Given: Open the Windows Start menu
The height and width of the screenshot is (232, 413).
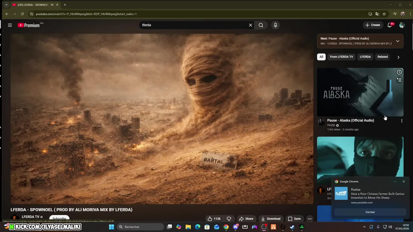Looking at the screenshot, I should 111,227.
